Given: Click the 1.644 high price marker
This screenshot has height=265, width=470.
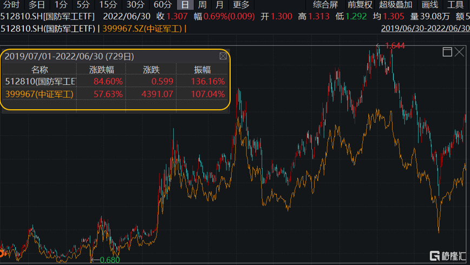Looking at the screenshot, I should [x=395, y=45].
